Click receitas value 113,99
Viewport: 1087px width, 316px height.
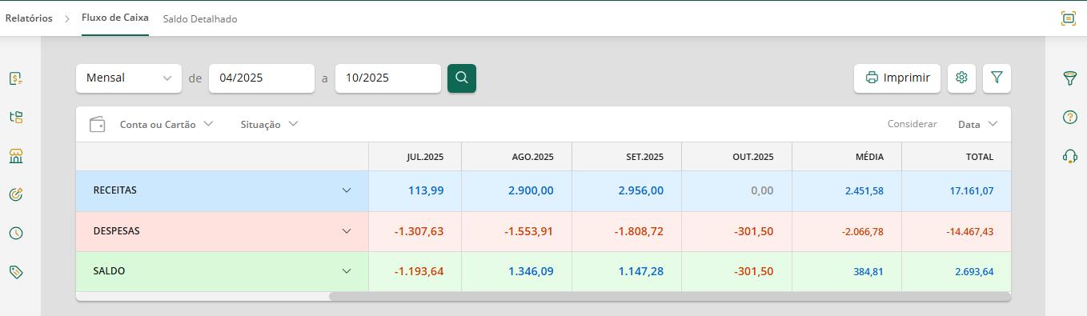426,190
